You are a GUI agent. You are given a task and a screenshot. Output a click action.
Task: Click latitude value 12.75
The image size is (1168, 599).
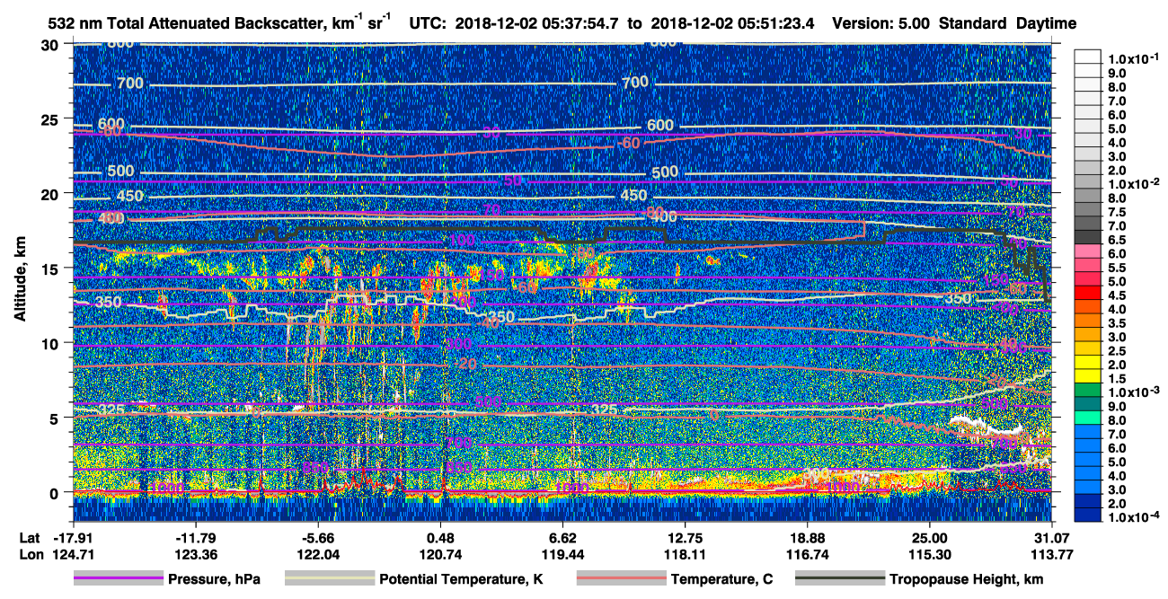tap(686, 537)
